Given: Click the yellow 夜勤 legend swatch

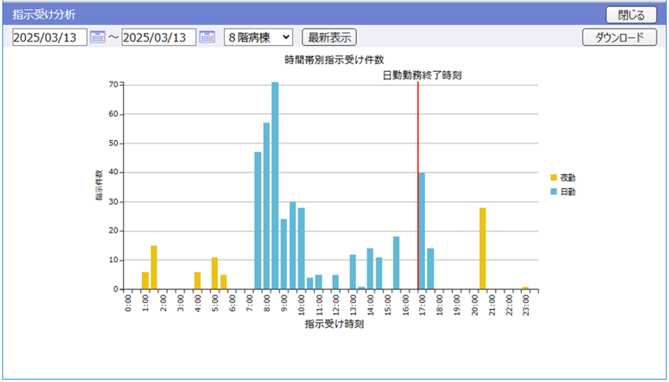Looking at the screenshot, I should pos(553,177).
